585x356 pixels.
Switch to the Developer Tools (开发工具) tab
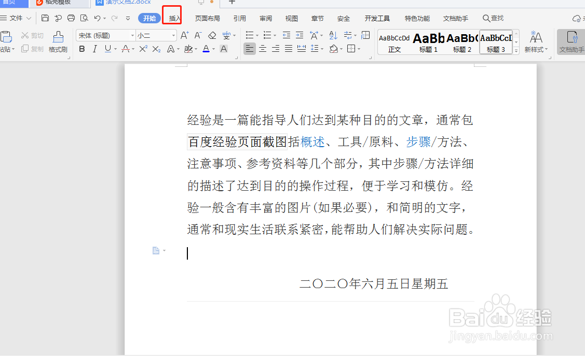[377, 18]
